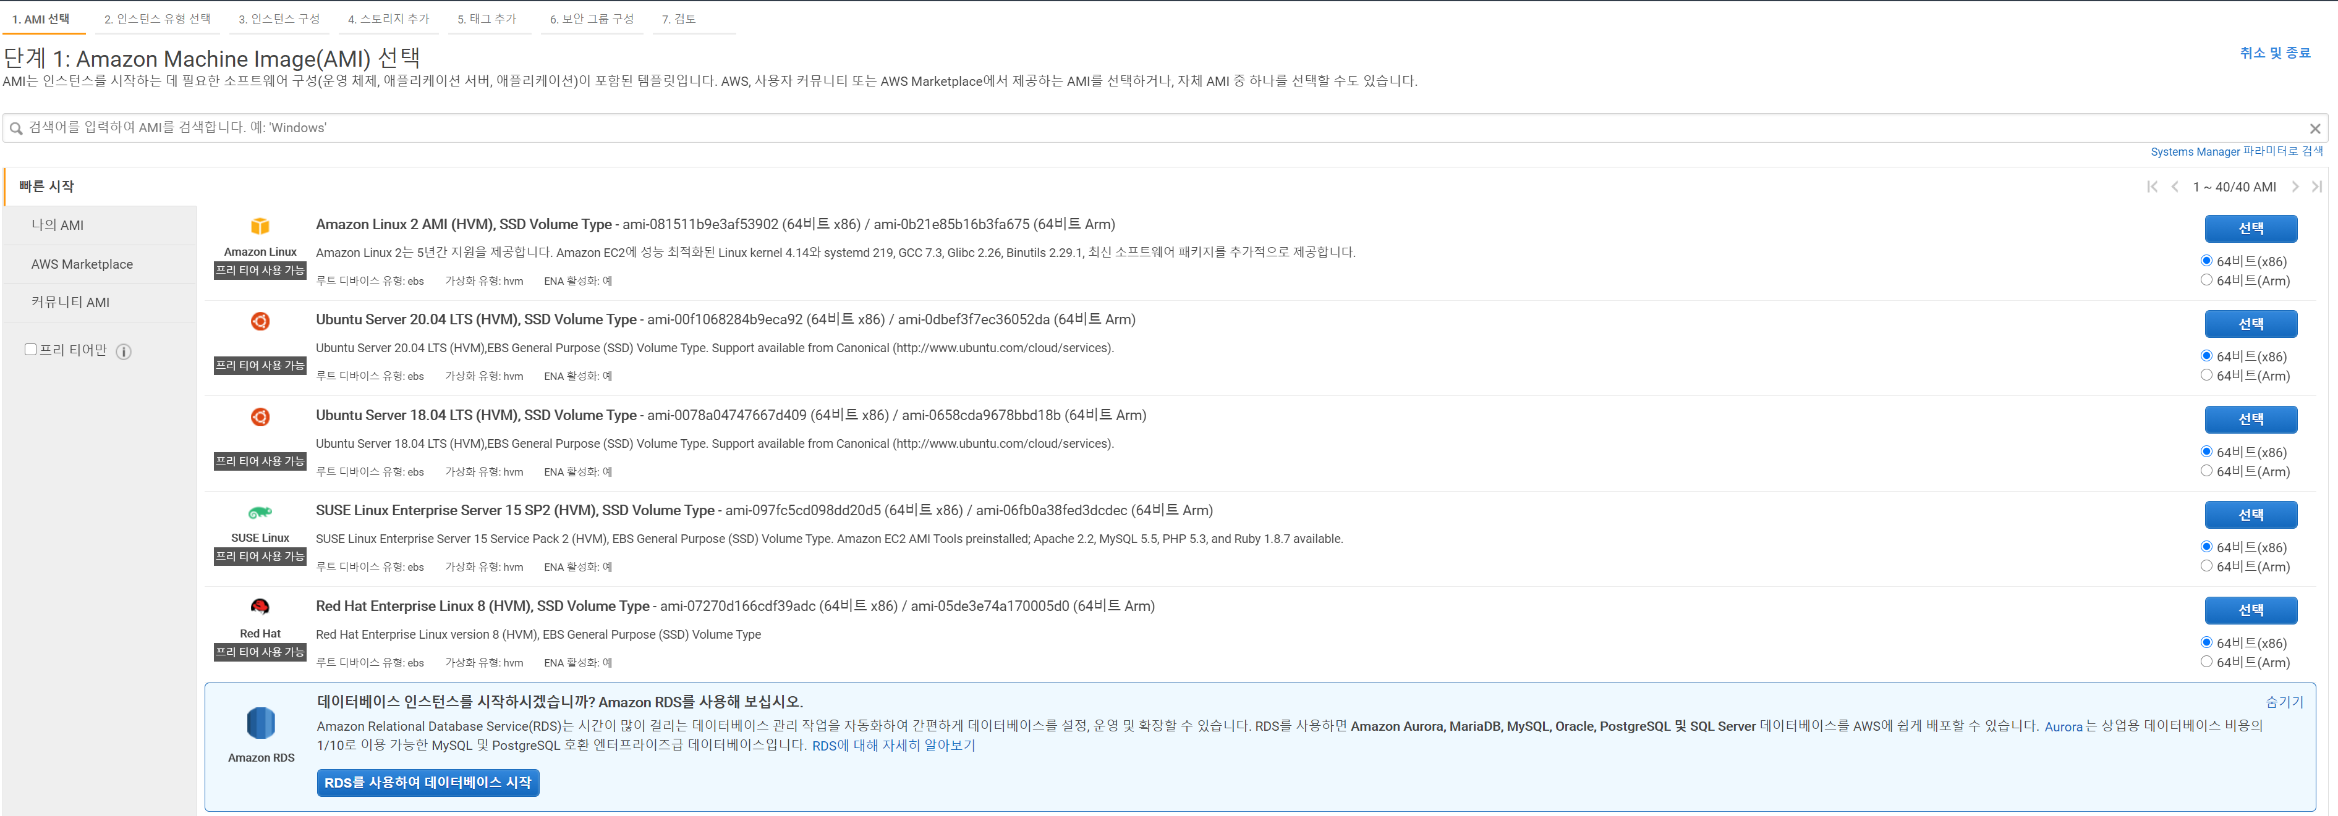2338x816 pixels.
Task: Click the Amazon RDS database icon
Action: coord(260,723)
